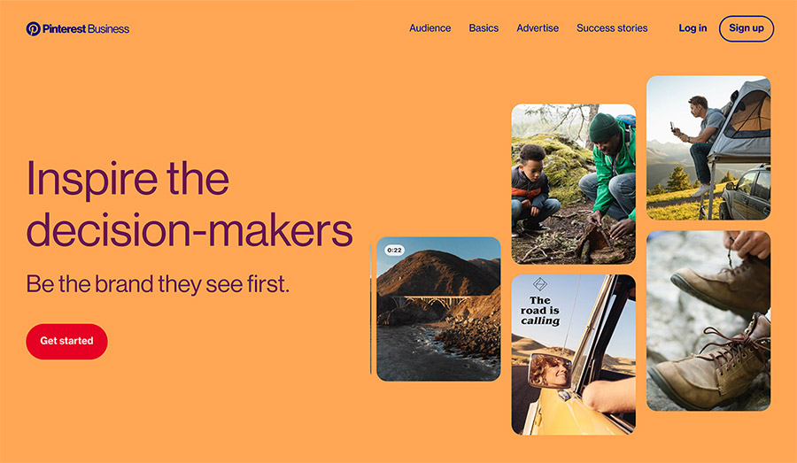Screen dimensions: 797x463
Task: Open the Basics menu item
Action: pos(484,28)
